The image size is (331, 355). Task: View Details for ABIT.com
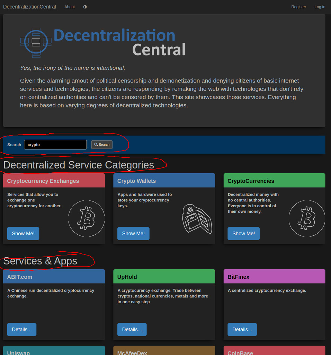22,329
